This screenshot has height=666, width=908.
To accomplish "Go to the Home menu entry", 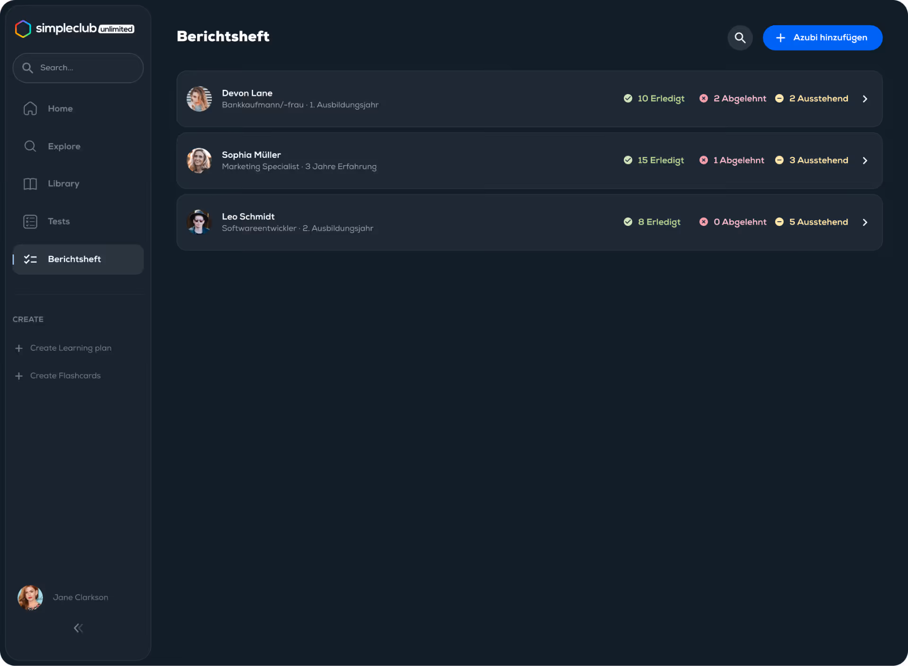I will pos(60,108).
